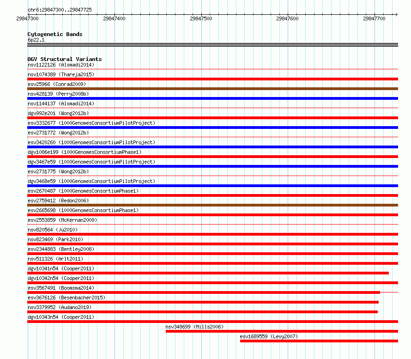
Task: Click the 29847300 ruler start label
Action: point(27,18)
